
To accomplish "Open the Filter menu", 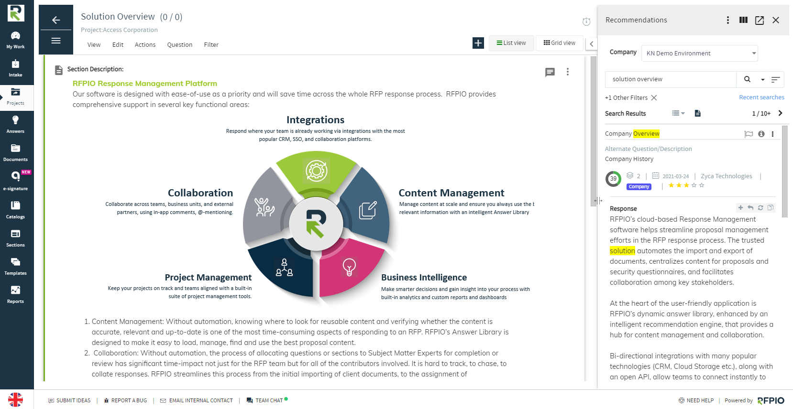I will tap(211, 45).
